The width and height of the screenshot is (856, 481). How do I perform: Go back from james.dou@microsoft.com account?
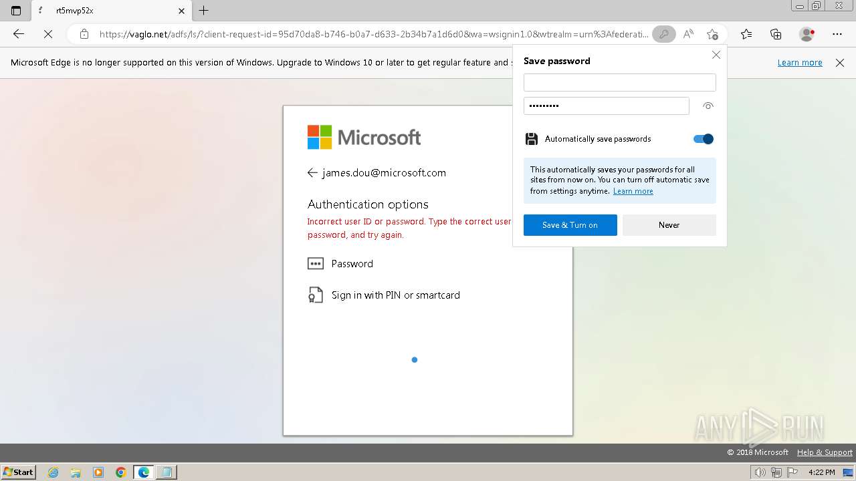[312, 173]
